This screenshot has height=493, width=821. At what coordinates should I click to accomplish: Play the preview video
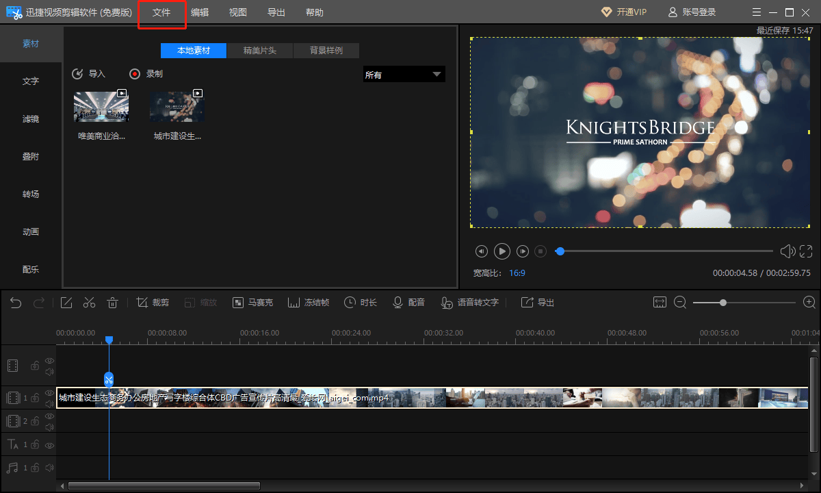502,251
